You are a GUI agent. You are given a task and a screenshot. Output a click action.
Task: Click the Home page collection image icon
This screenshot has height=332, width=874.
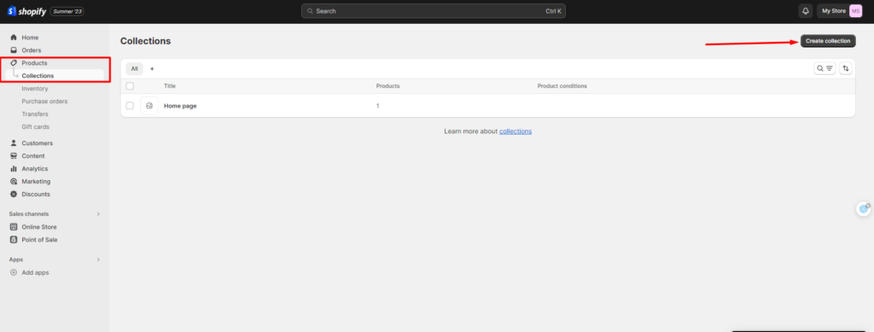click(x=149, y=105)
